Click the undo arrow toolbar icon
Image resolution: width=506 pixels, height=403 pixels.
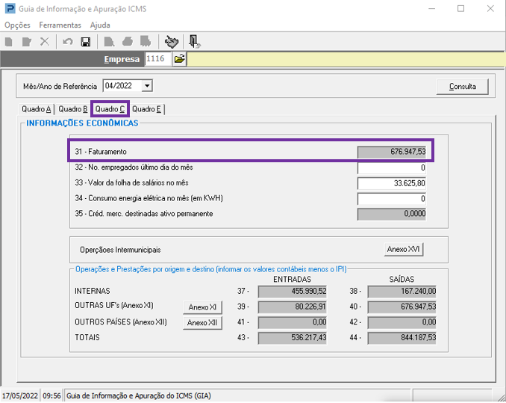(x=68, y=42)
